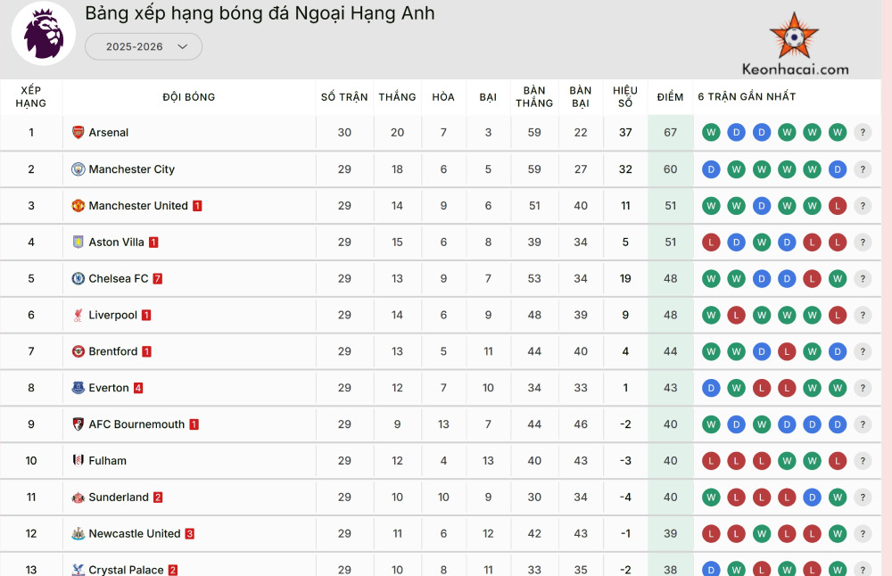The height and width of the screenshot is (576, 892).
Task: Click the Newcastle United club crest
Action: [x=78, y=534]
